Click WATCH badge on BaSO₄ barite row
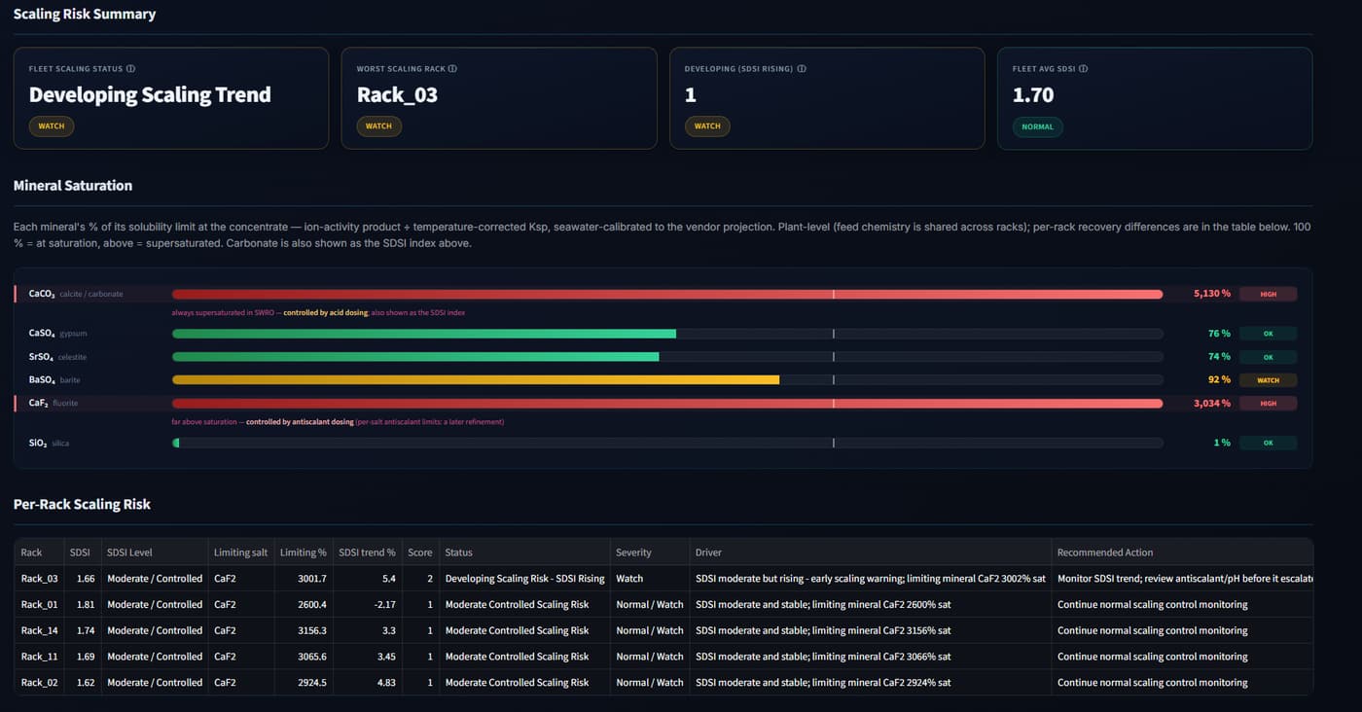Image resolution: width=1362 pixels, height=712 pixels. (x=1269, y=380)
